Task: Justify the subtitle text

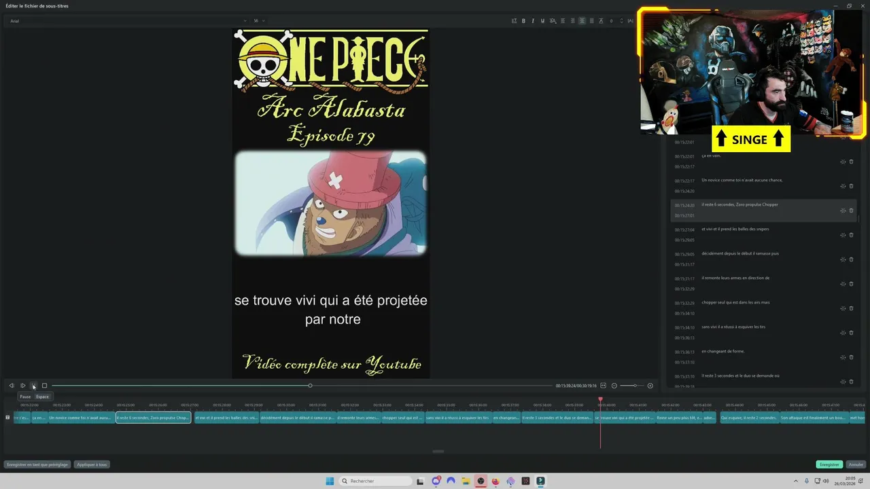Action: pos(592,21)
